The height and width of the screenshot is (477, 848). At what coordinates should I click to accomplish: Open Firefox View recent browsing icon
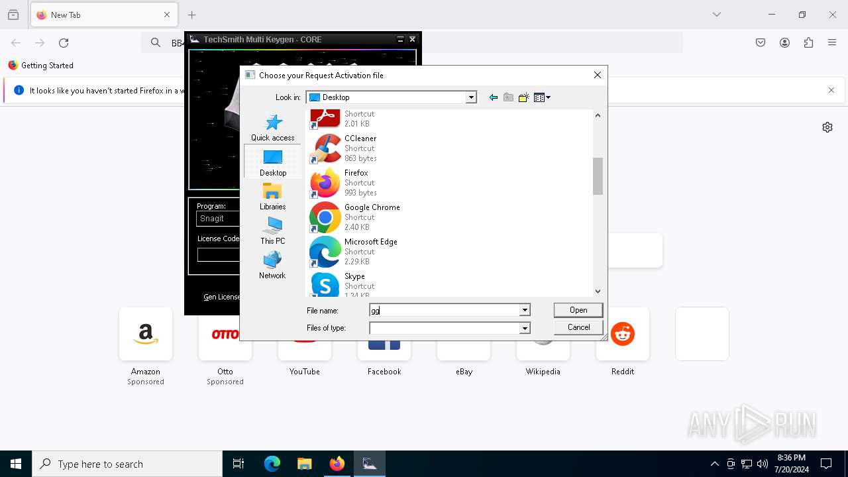(13, 15)
